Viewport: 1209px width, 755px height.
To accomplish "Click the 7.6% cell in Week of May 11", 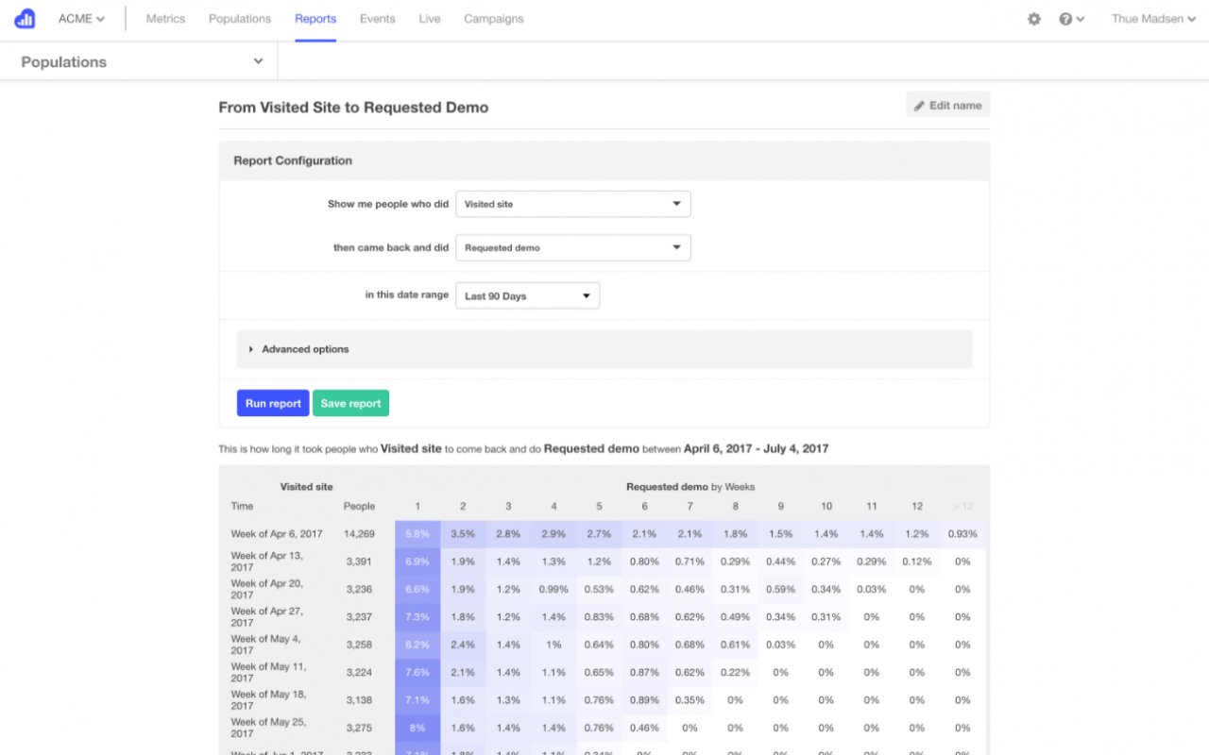I will coord(417,673).
